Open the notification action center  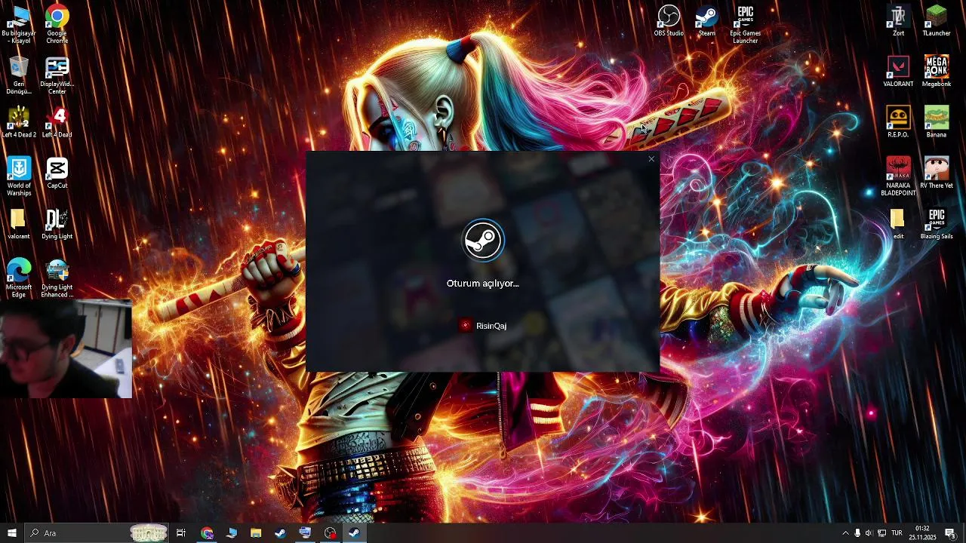[950, 533]
